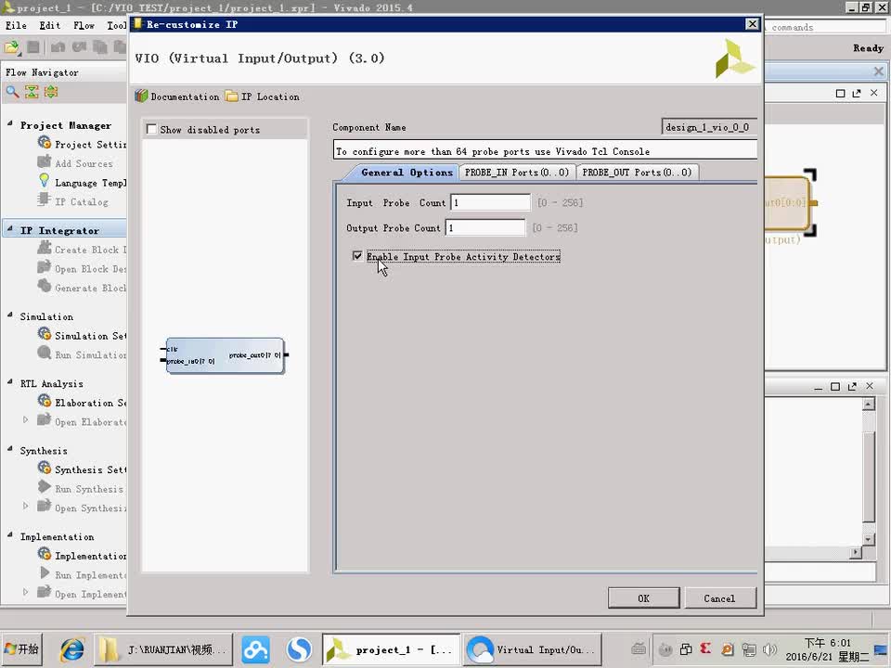The image size is (891, 668).
Task: Click the Language Templates lightbulb icon
Action: [45, 181]
